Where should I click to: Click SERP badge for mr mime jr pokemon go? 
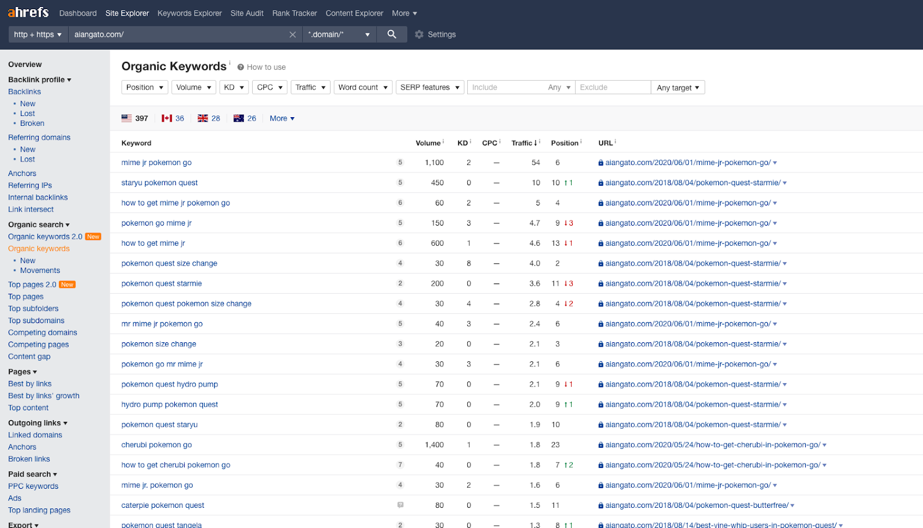coord(400,324)
